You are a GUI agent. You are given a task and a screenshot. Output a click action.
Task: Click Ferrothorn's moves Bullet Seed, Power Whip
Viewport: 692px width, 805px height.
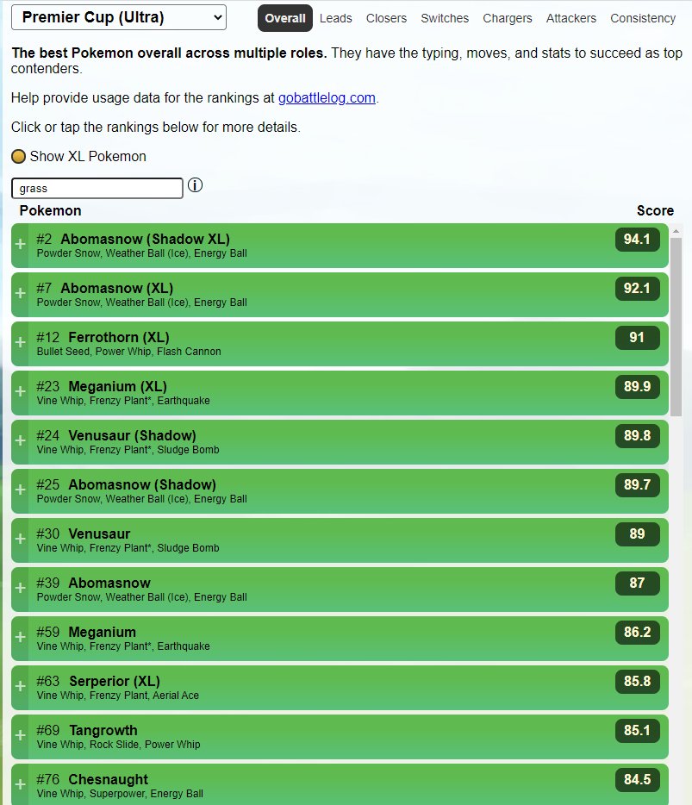[x=129, y=352]
